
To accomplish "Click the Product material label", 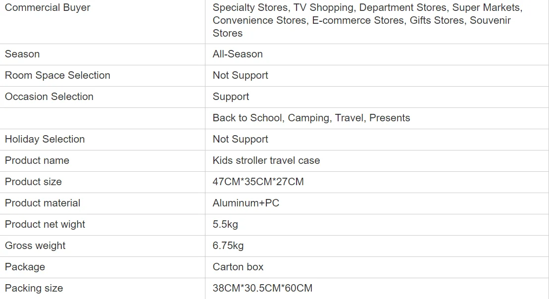I will click(43, 203).
